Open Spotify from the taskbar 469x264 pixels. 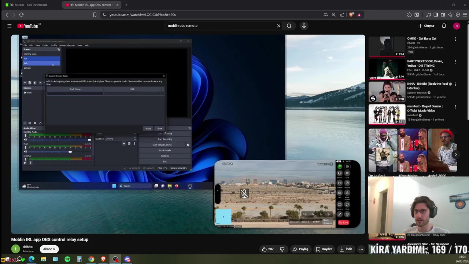67,259
